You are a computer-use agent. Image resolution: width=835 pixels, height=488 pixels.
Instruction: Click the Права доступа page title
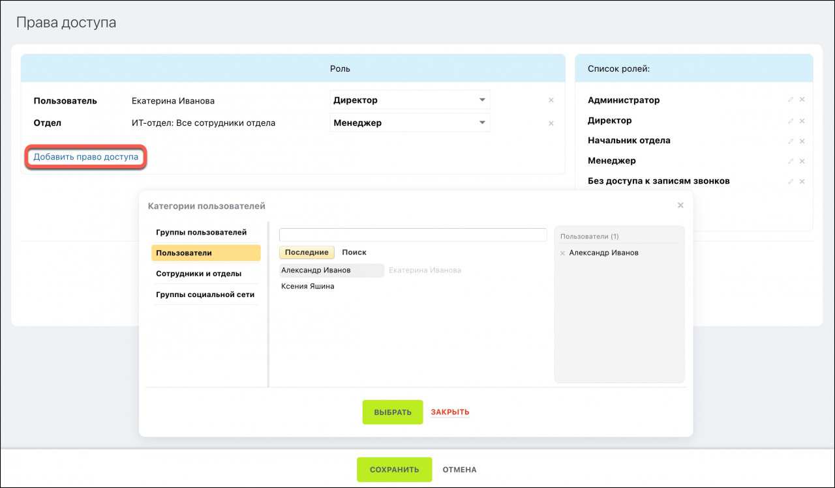coord(66,23)
